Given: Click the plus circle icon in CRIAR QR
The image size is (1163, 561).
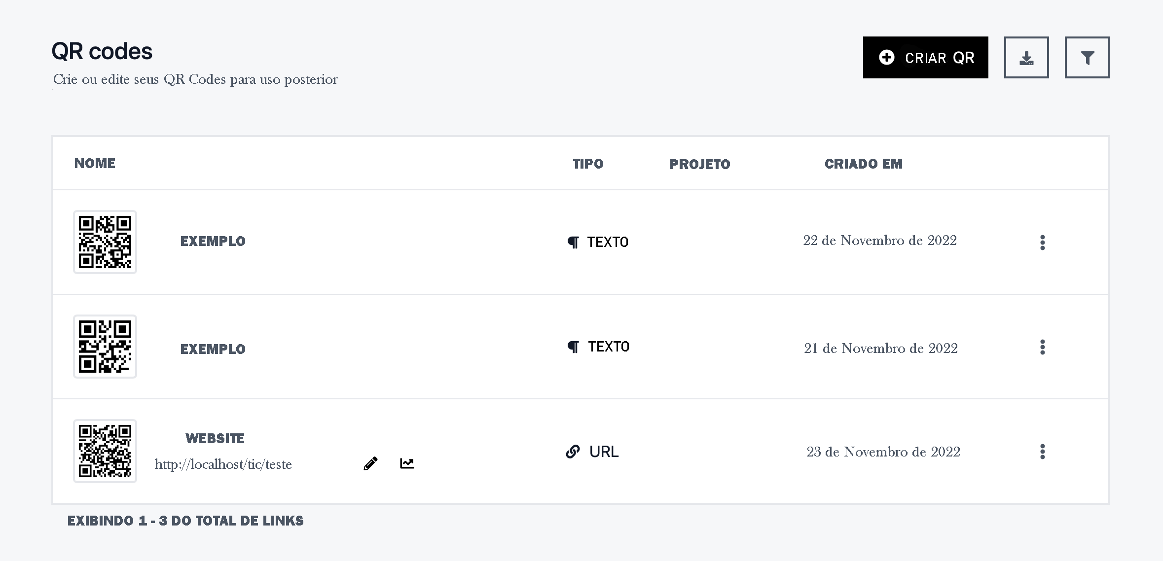Looking at the screenshot, I should 886,57.
